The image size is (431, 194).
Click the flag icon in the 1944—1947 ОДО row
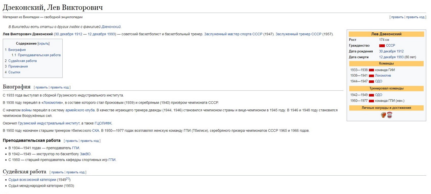coord(371,82)
